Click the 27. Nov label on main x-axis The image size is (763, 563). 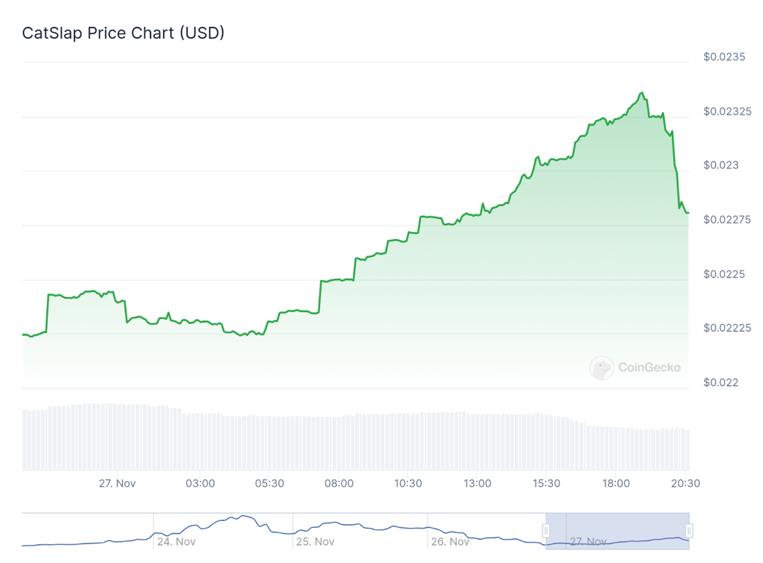coord(117,484)
